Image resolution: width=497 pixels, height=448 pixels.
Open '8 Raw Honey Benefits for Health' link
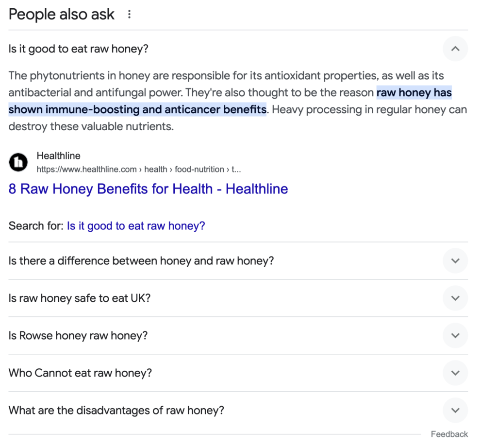pyautogui.click(x=149, y=189)
